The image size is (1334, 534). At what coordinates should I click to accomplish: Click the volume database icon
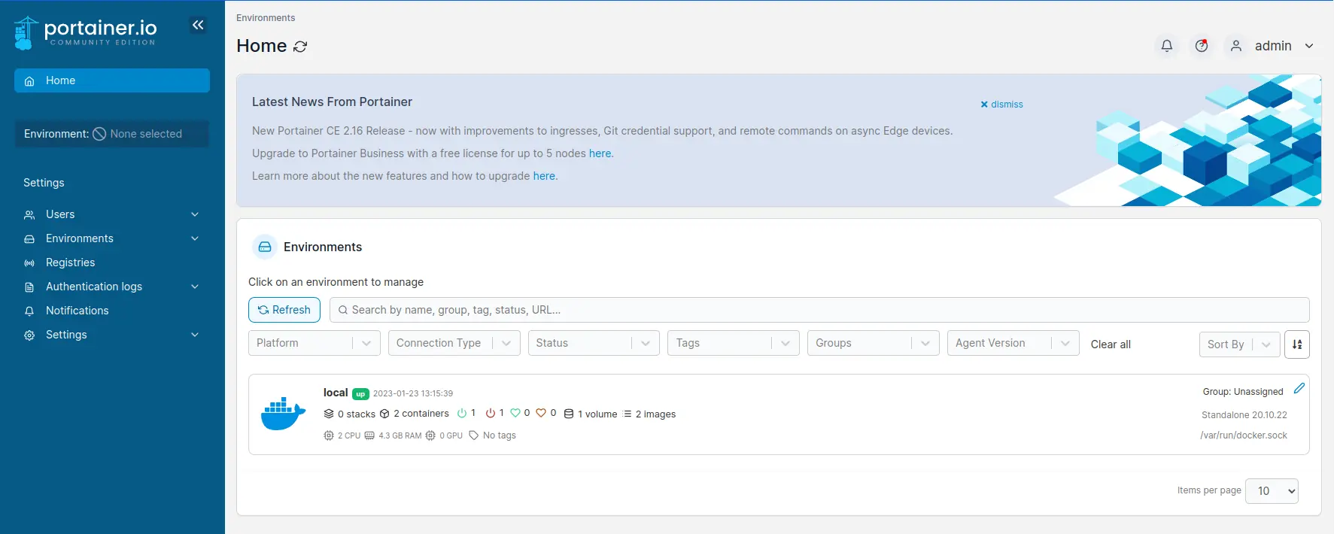pos(569,414)
